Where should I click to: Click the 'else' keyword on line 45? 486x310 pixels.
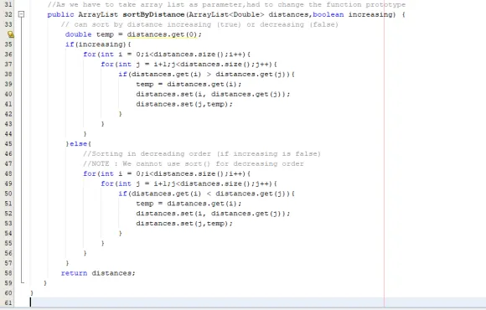point(79,144)
